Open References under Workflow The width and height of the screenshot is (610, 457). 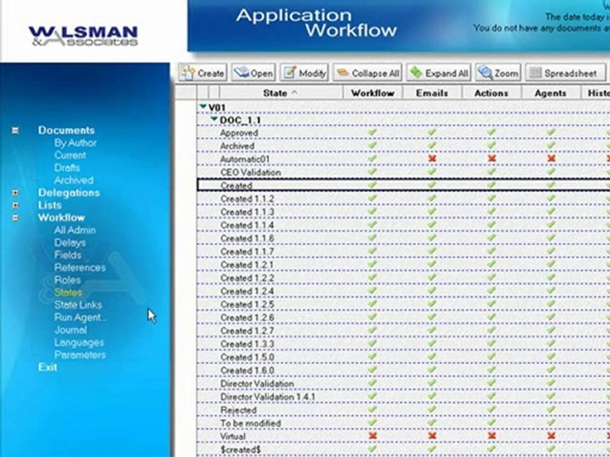tap(80, 267)
